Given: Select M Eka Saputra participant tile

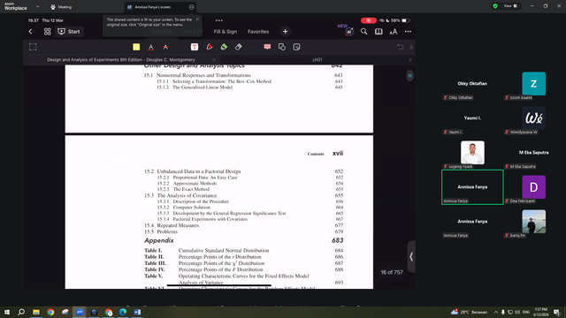Looking at the screenshot, I should (534, 153).
